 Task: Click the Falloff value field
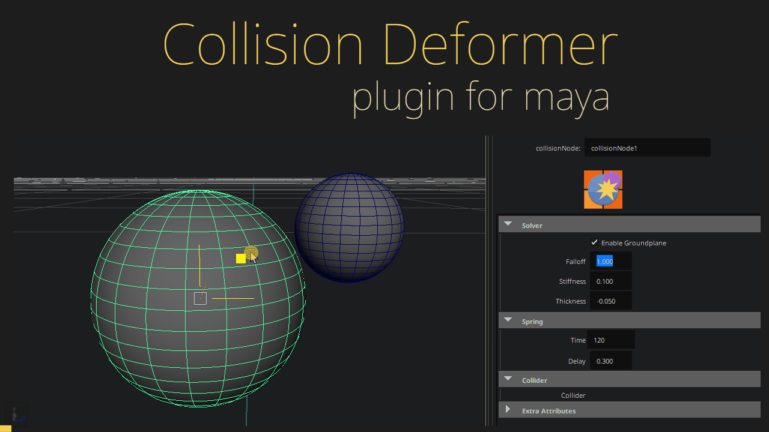(610, 262)
